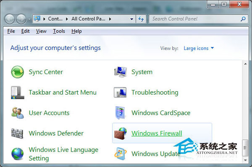Expand the arrow after All Control Panel Items
This screenshot has height=167, width=252.
(x=110, y=19)
